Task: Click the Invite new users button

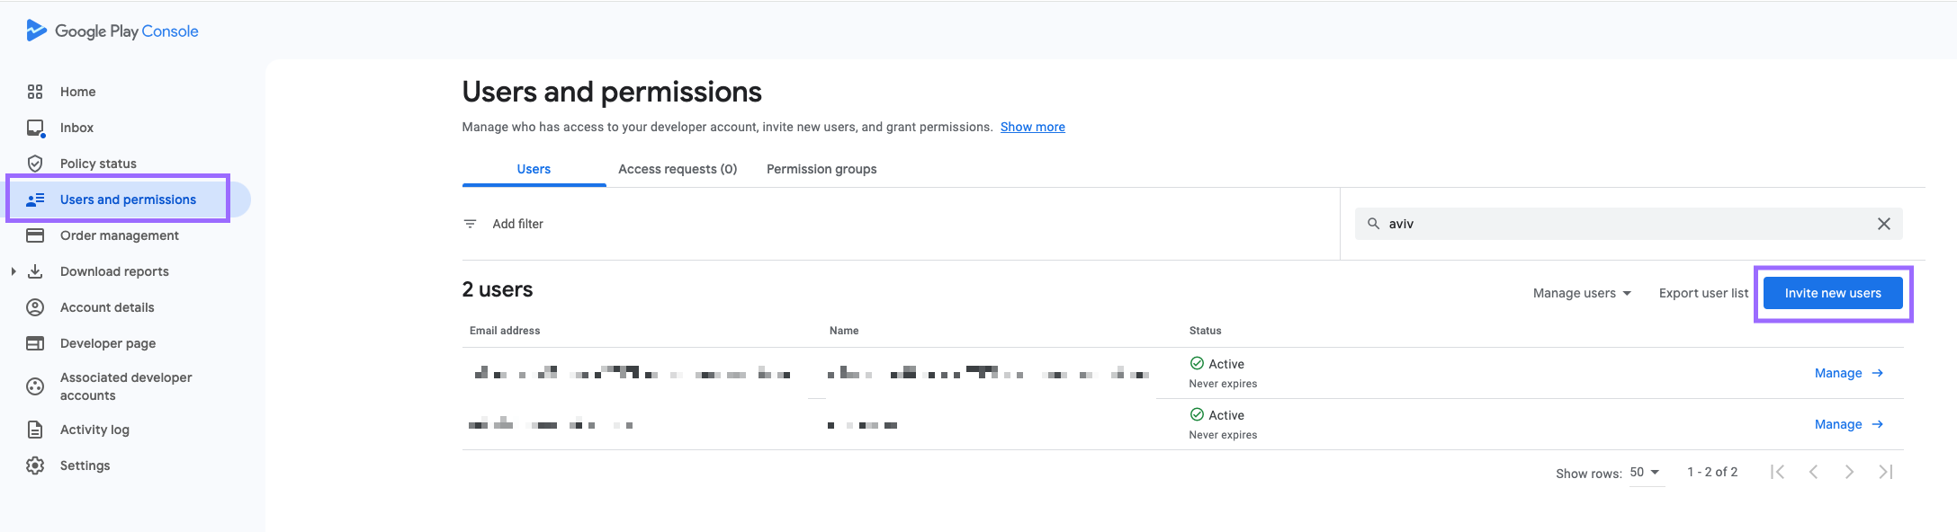Action: [x=1833, y=293]
